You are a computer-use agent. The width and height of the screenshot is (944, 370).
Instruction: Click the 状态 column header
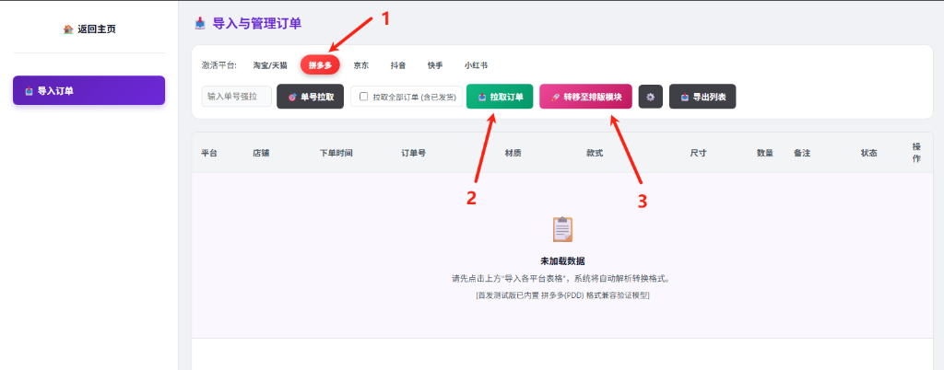coord(868,153)
